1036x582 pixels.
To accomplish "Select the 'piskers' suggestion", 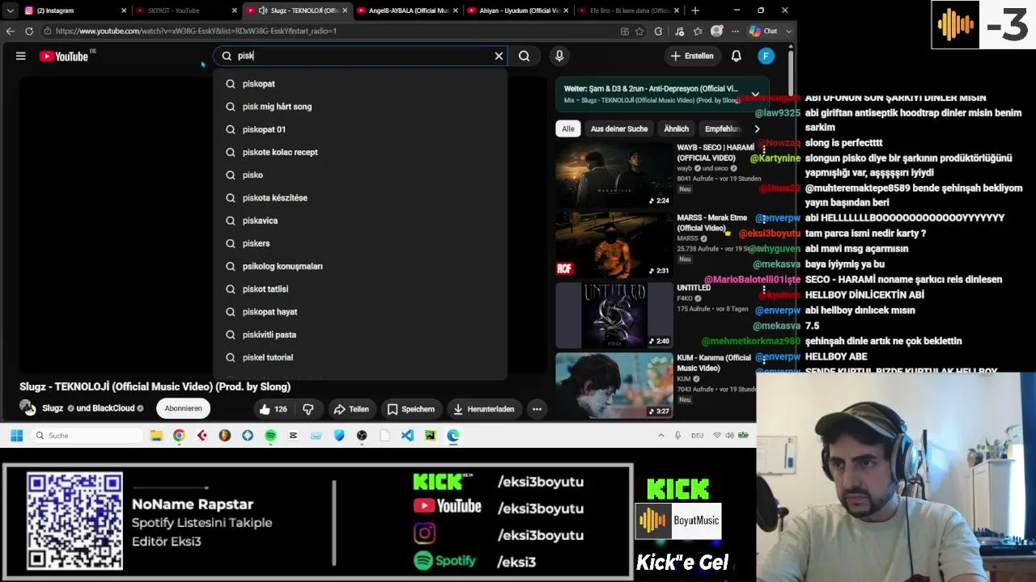I will click(360, 243).
